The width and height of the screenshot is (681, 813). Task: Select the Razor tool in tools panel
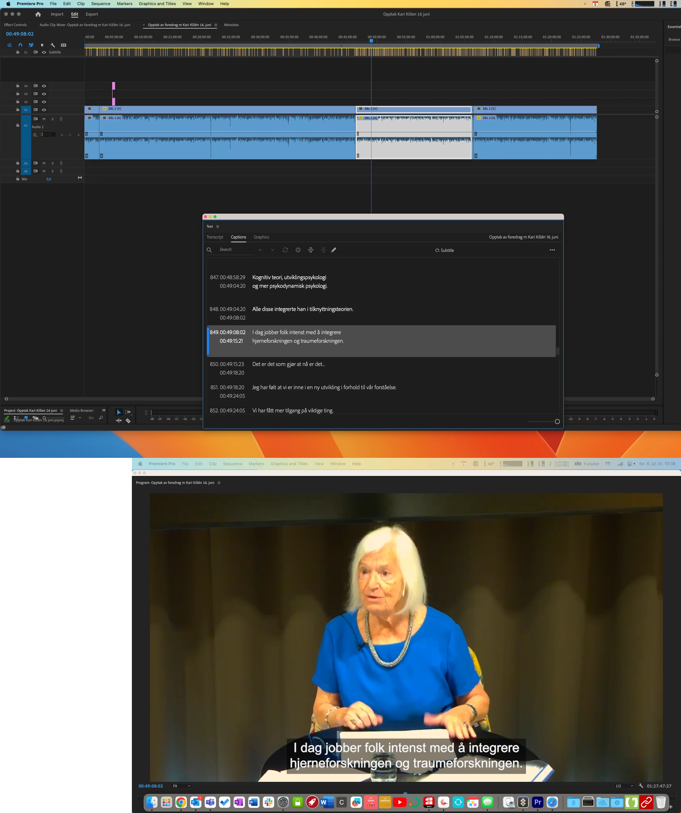pos(128,421)
